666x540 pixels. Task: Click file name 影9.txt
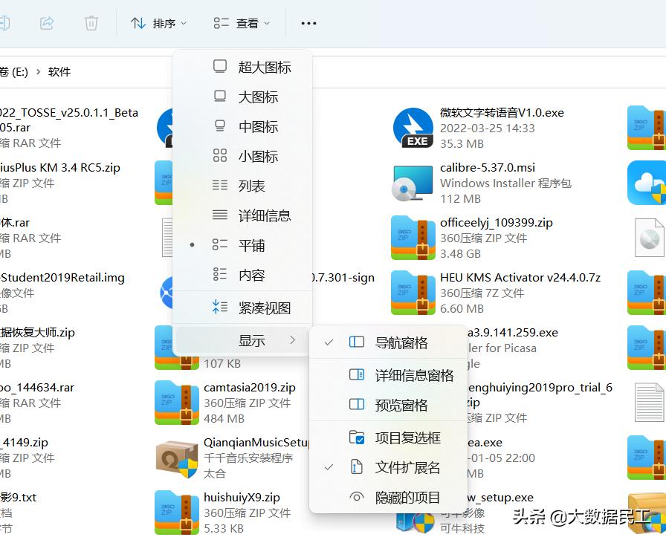coord(19,497)
